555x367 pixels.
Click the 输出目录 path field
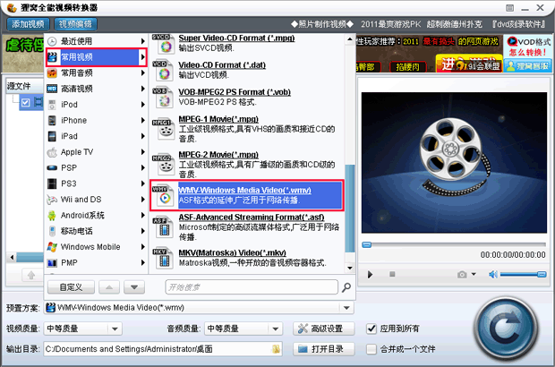163,349
